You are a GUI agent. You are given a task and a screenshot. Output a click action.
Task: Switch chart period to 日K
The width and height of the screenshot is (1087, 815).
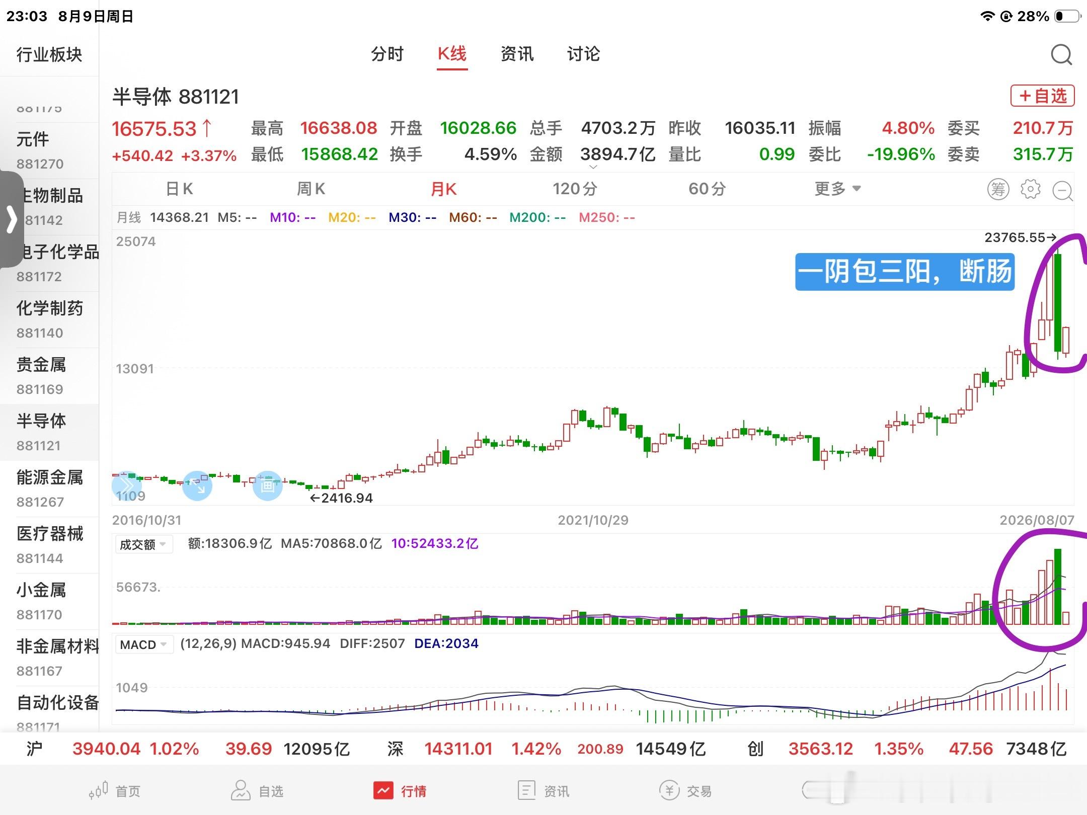(x=180, y=189)
